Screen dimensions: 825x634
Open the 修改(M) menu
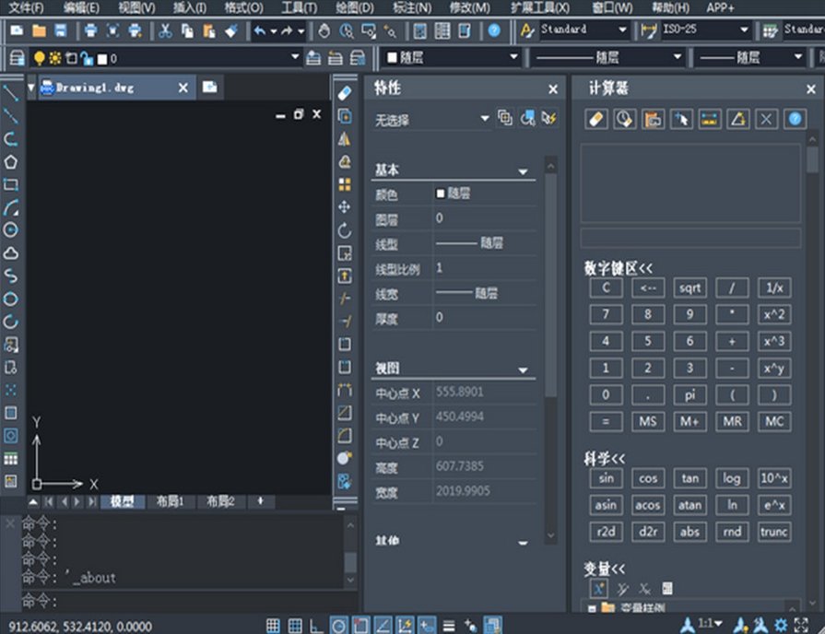click(x=469, y=8)
